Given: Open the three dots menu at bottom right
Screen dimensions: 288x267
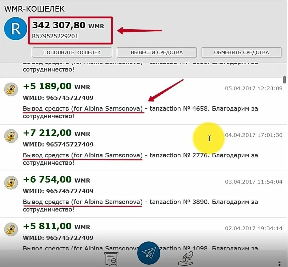Looking at the screenshot, I should (x=279, y=264).
